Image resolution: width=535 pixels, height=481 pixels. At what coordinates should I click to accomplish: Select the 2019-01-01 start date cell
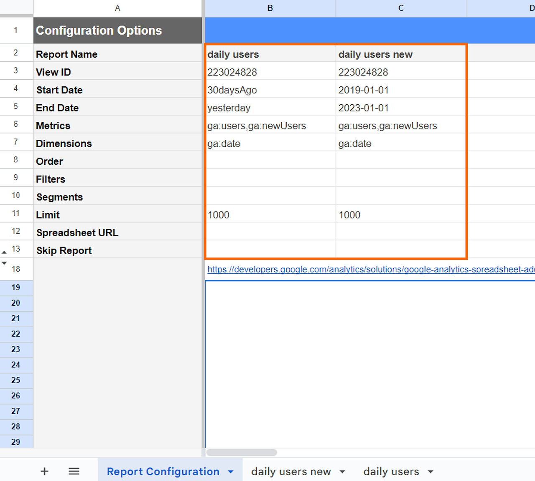(x=401, y=89)
